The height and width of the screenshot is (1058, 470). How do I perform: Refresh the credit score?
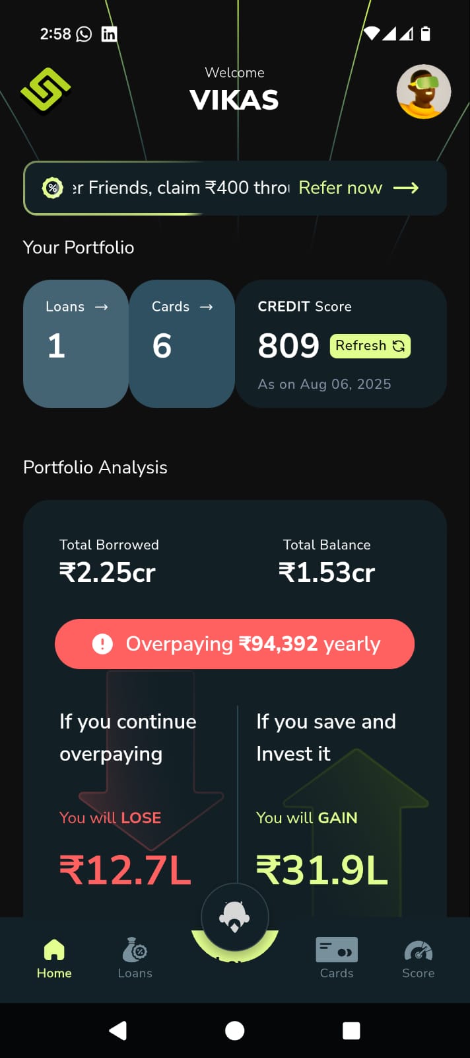coord(370,346)
